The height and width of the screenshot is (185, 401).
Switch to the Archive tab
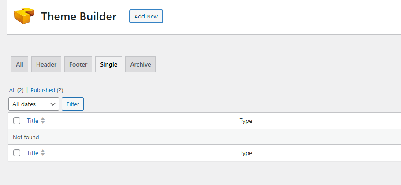[x=140, y=64]
